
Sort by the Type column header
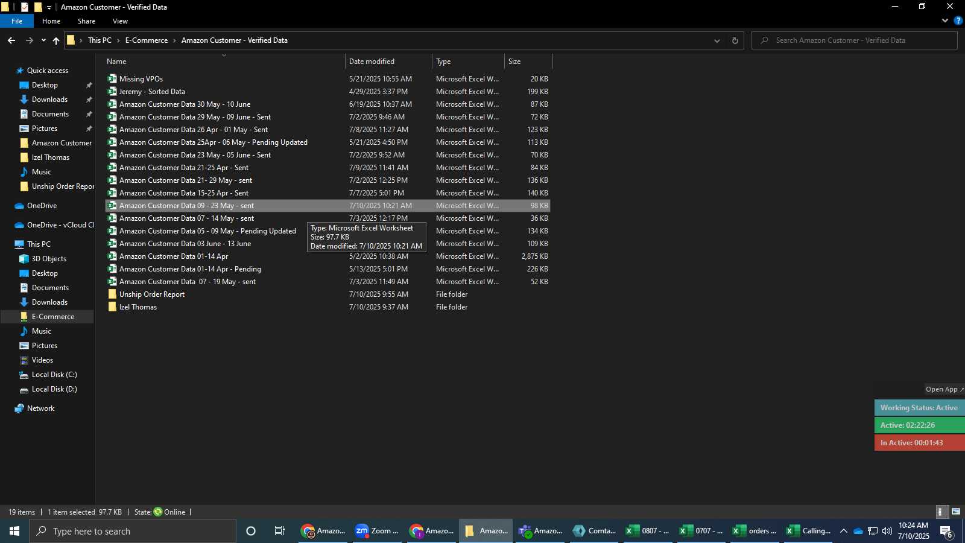(468, 61)
